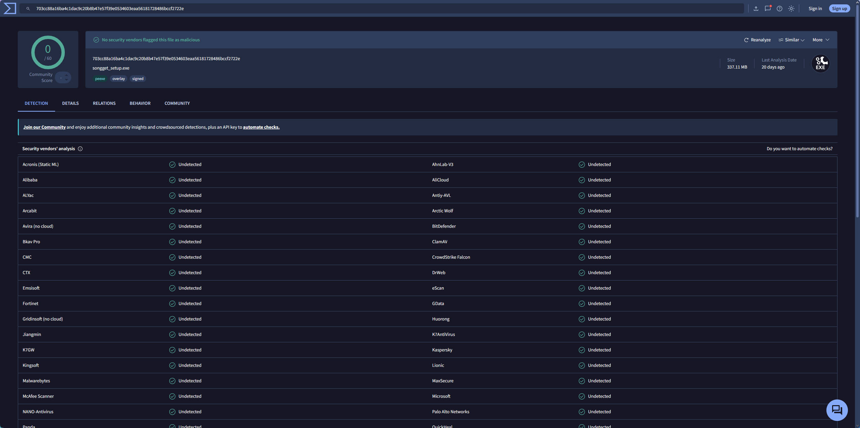Open the upload file icon in the header

pos(756,9)
